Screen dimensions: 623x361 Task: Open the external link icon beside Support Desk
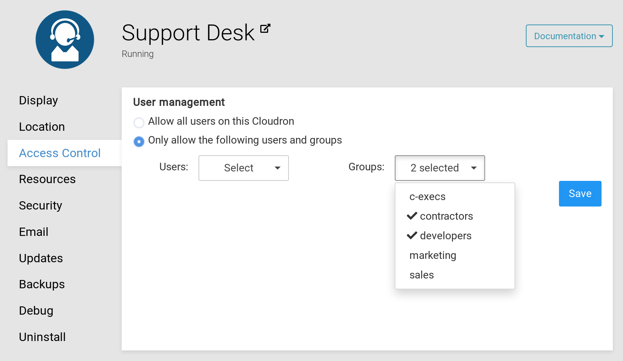265,29
